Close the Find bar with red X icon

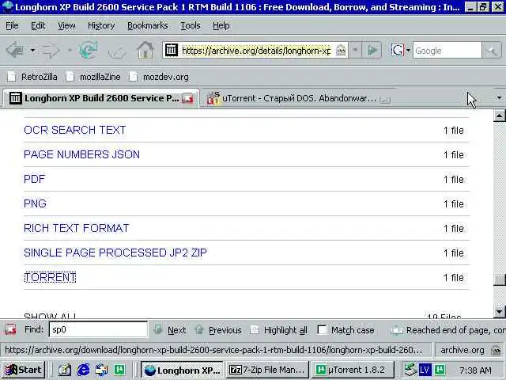10,329
